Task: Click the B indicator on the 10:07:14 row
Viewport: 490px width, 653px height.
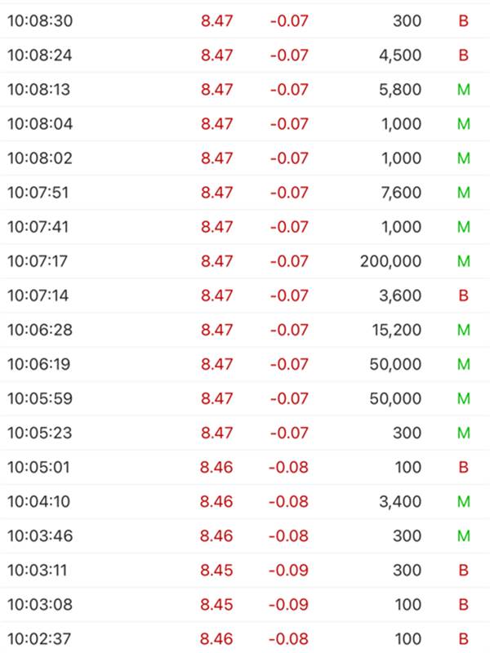Action: 463,295
